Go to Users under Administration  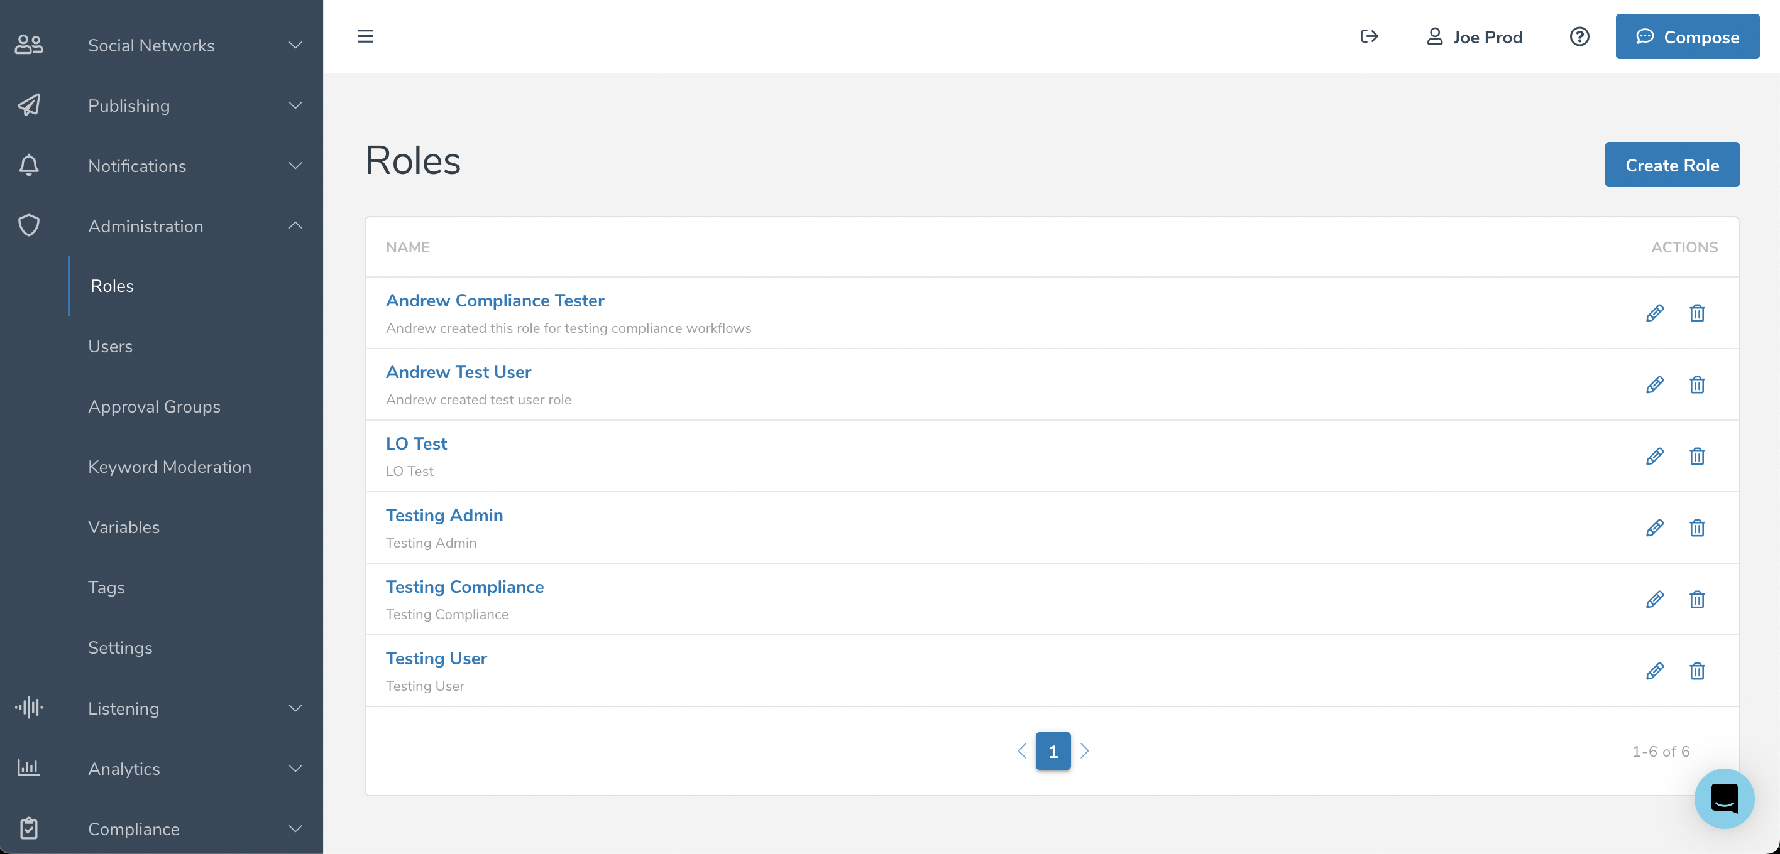(x=111, y=347)
